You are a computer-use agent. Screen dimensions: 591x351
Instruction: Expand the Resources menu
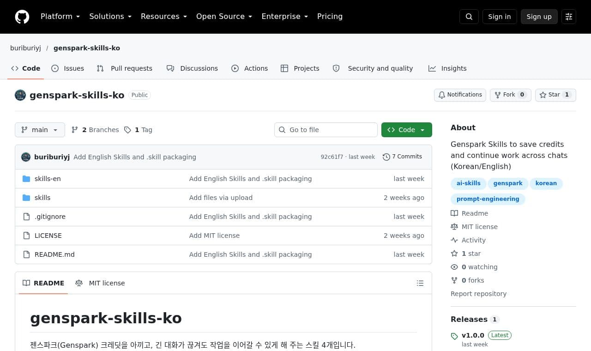coord(164,17)
